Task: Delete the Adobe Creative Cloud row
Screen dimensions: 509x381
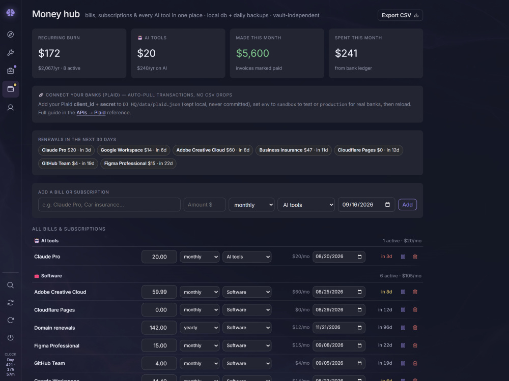Action: point(415,292)
